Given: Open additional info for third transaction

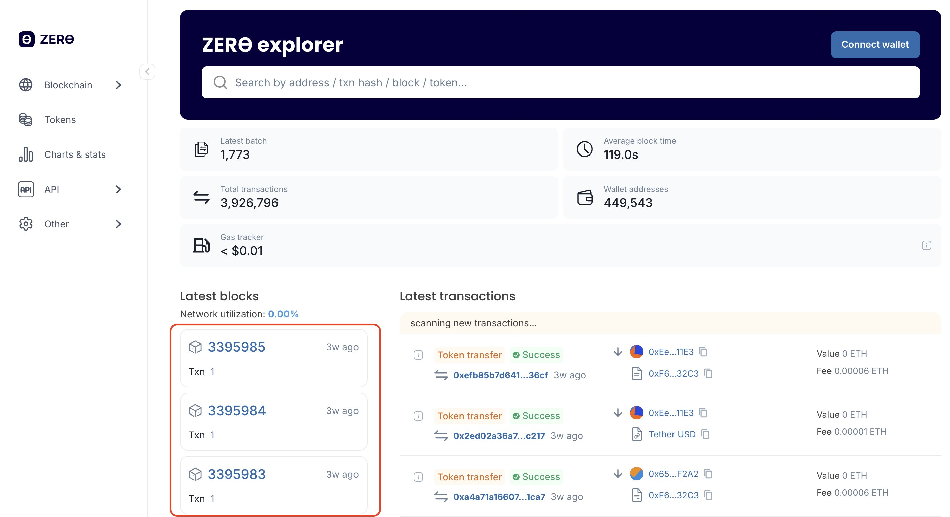Looking at the screenshot, I should 418,477.
